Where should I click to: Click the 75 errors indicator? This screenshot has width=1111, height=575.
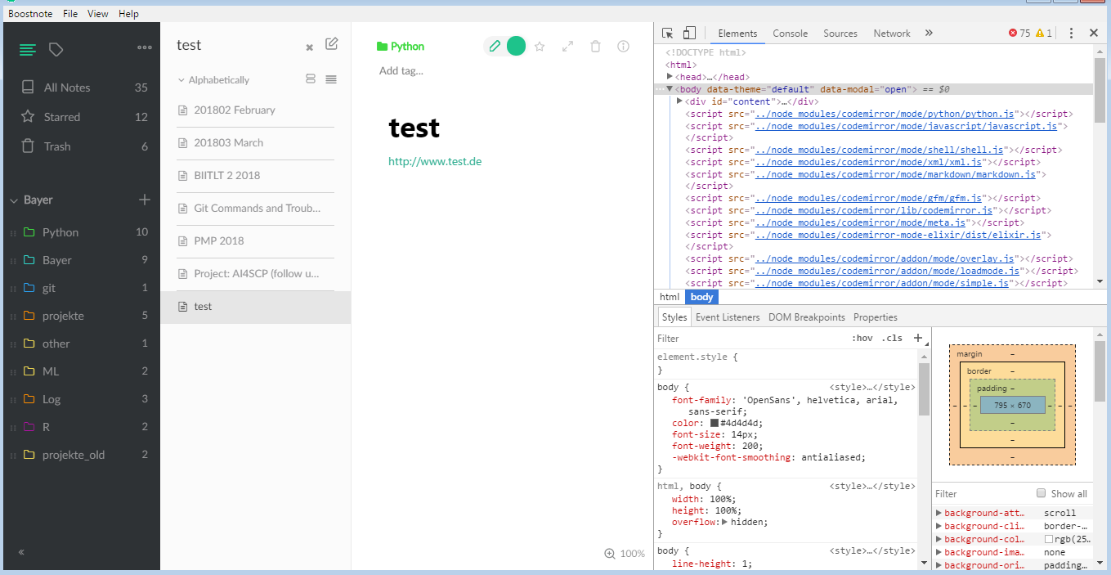click(1019, 34)
